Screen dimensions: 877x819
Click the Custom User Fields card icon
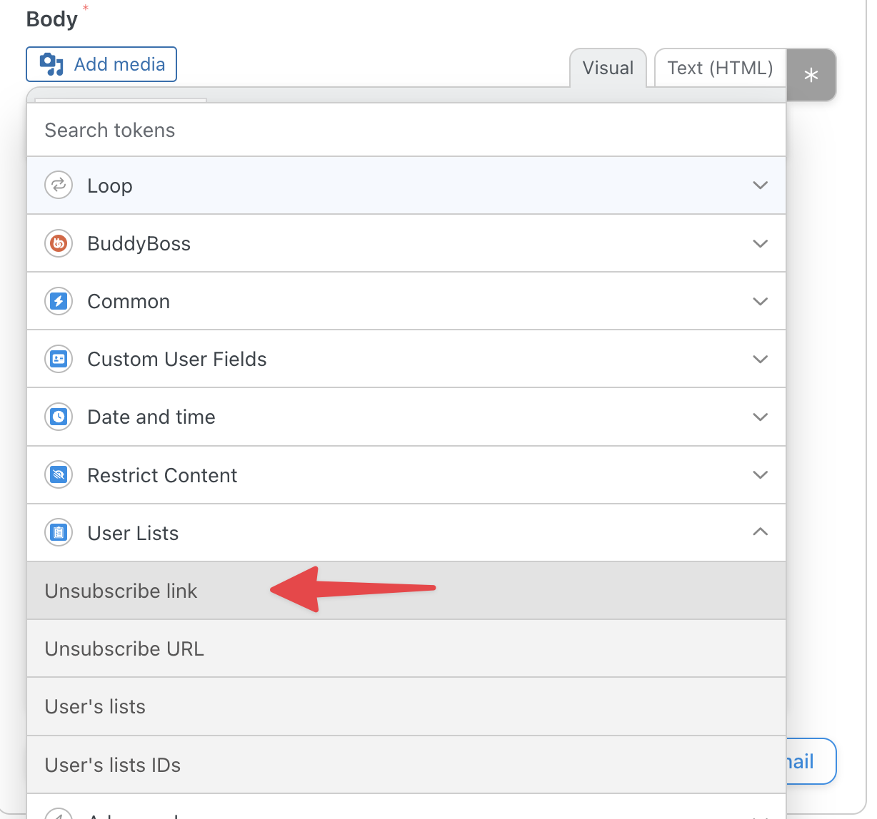coord(59,359)
